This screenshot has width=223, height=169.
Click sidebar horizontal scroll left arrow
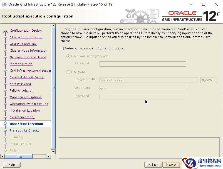click(x=3, y=157)
